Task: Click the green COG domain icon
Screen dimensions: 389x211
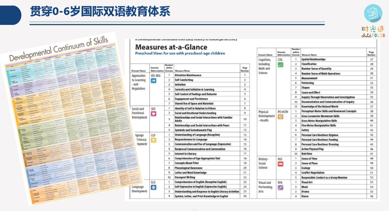Action: pyautogui.click(x=280, y=65)
